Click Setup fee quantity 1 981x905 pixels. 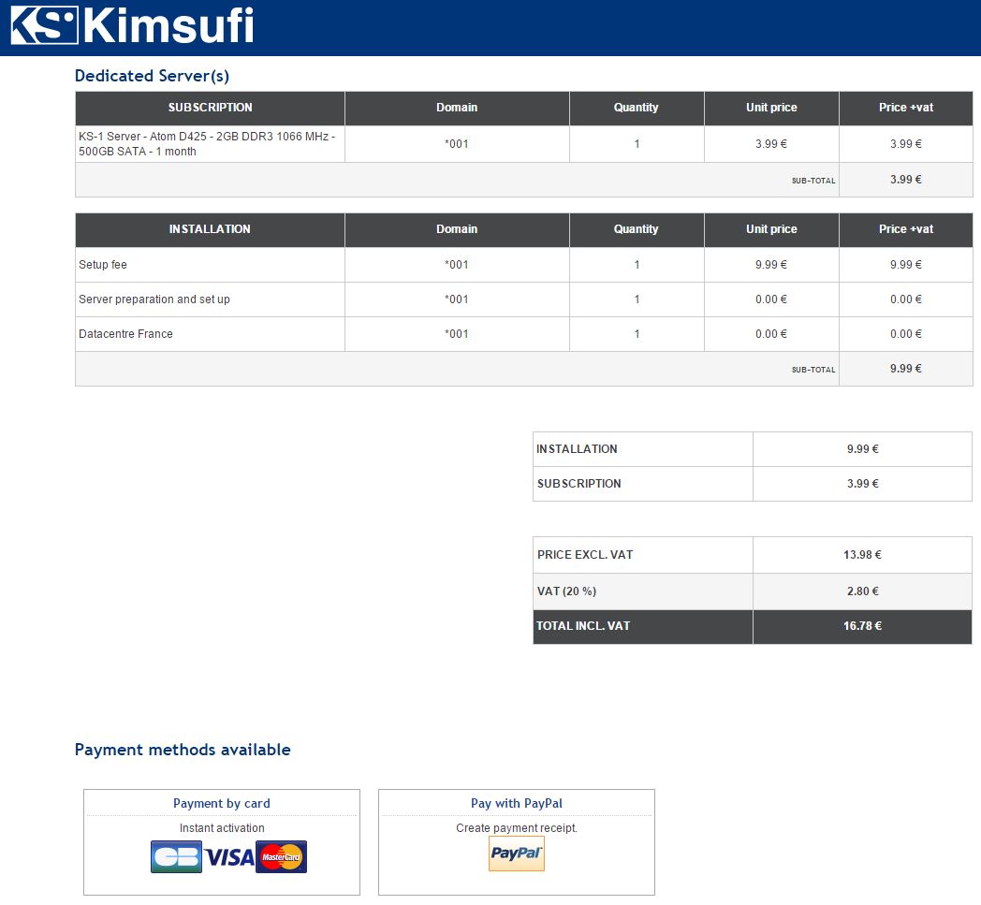(637, 265)
